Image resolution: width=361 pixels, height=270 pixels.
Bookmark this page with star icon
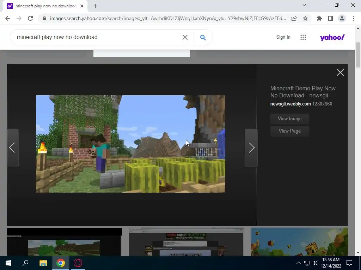click(x=305, y=18)
